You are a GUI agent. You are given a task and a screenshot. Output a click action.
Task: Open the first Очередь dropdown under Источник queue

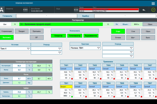point(46,49)
